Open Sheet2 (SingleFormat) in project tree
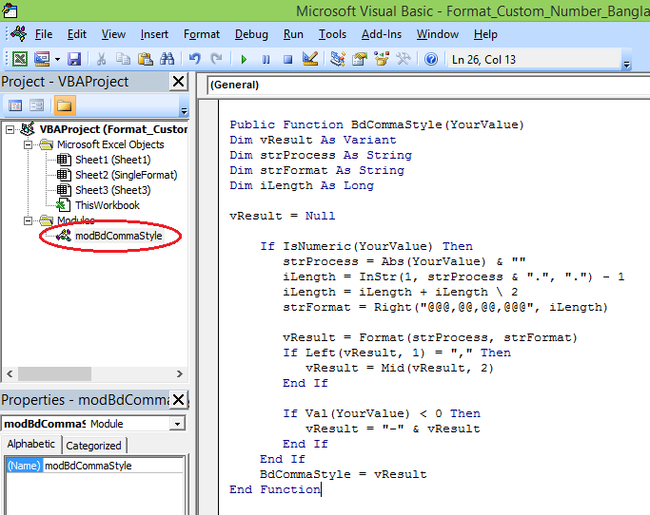Viewport: 650px width, 515px height. 126,175
